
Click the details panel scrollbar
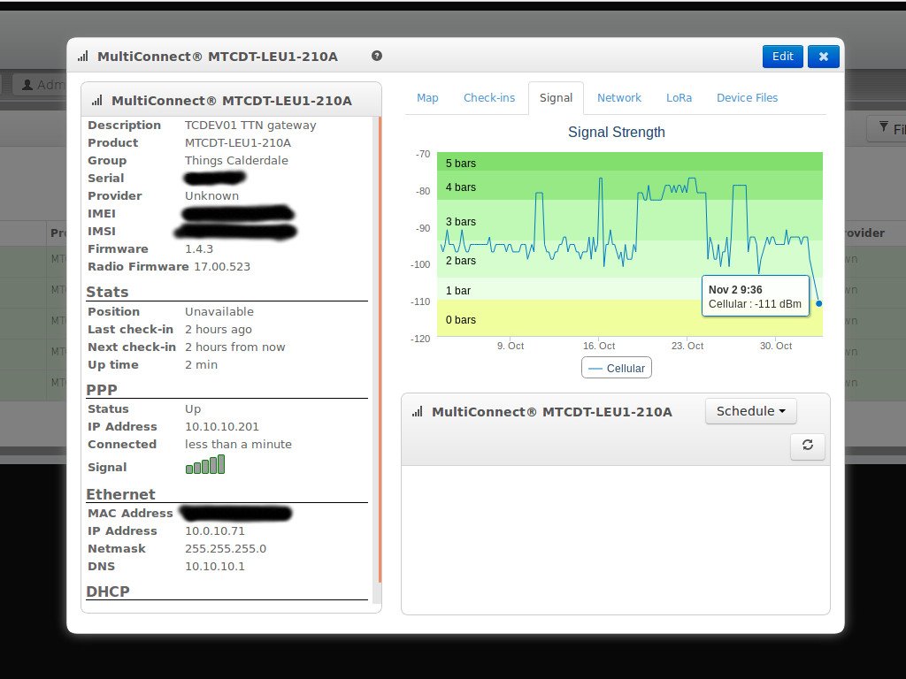tap(379, 350)
